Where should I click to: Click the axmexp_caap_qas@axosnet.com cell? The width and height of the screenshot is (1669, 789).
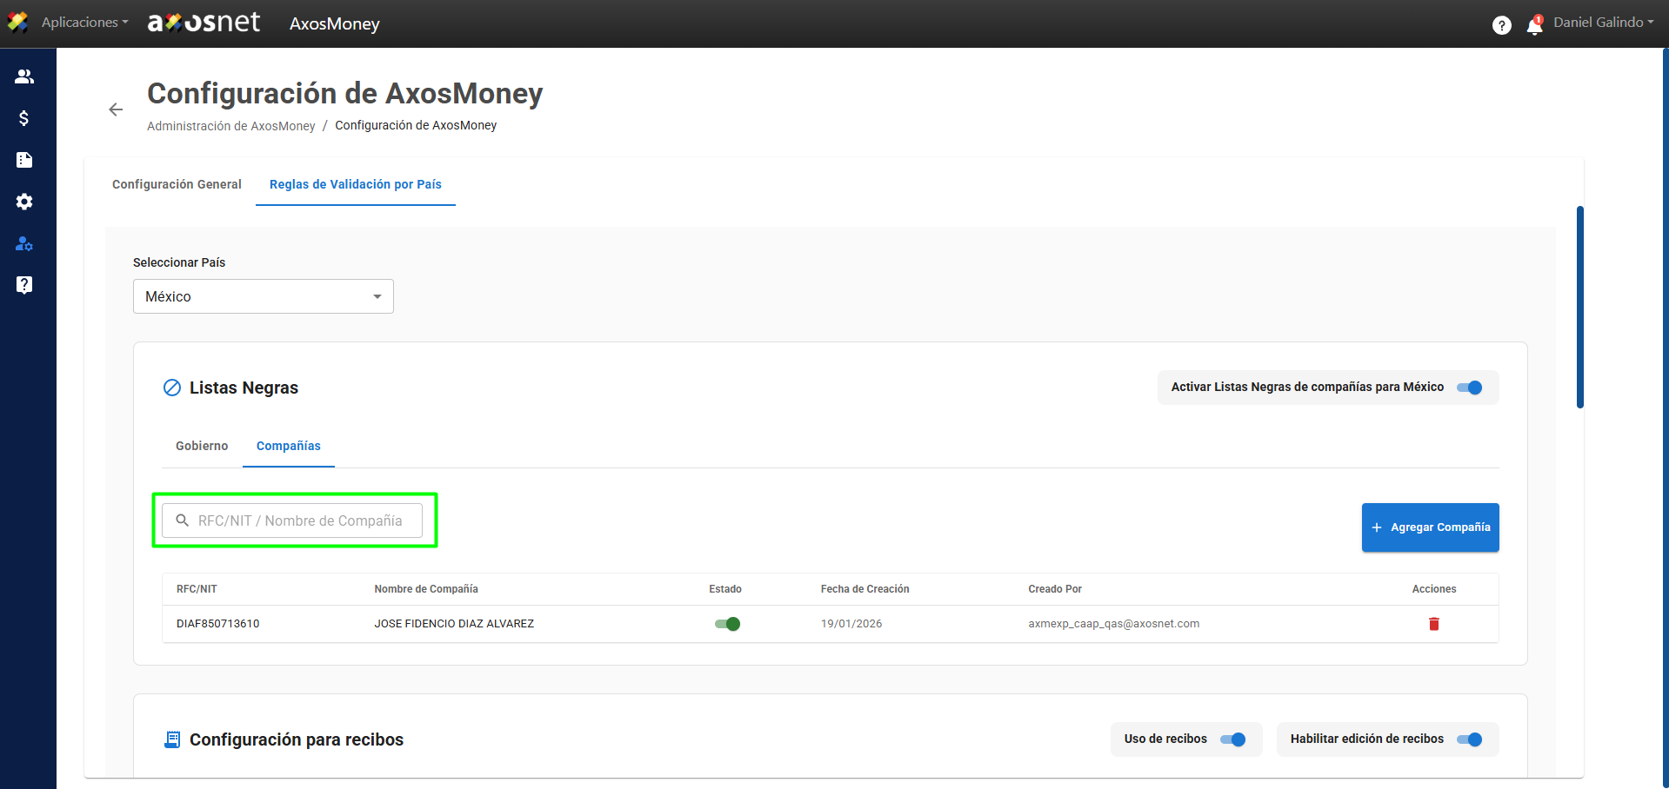[1114, 624]
